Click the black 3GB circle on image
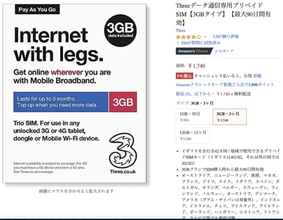Screen dimensions: 283x220 120,30
